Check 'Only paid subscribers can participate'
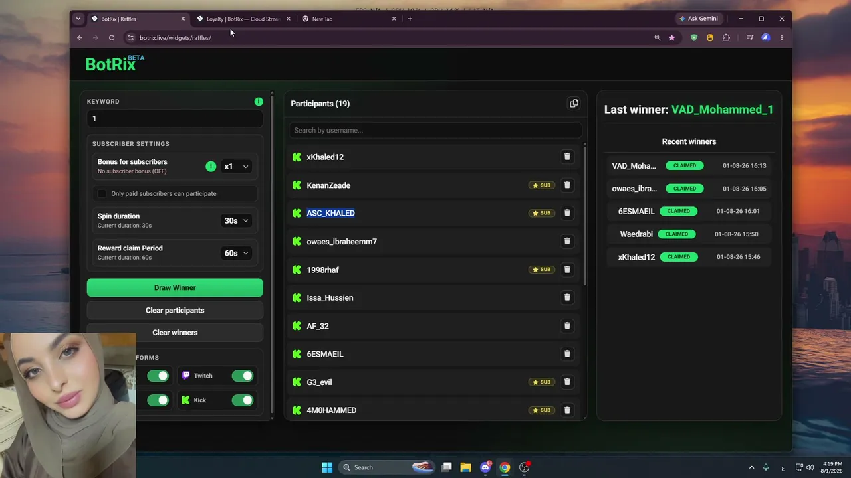Viewport: 851px width, 478px height. tap(102, 193)
